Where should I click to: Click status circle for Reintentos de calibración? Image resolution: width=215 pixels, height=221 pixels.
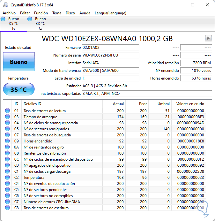point(7,153)
